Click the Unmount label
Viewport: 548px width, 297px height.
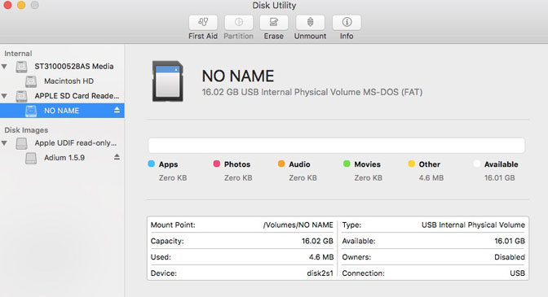(310, 36)
